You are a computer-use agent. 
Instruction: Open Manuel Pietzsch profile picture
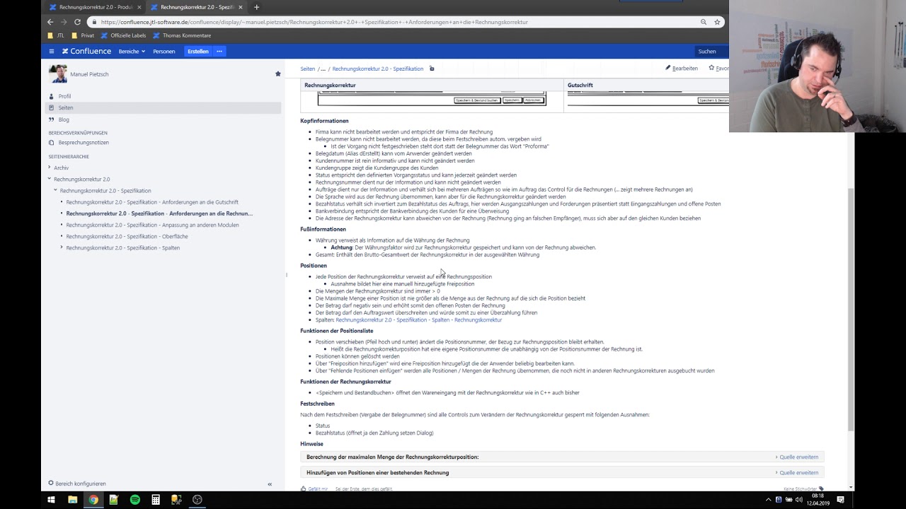[58, 74]
